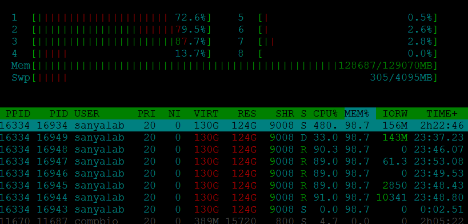Screen dimensions: 468x224
Task: Select the PID column header
Action: [x=58, y=114]
